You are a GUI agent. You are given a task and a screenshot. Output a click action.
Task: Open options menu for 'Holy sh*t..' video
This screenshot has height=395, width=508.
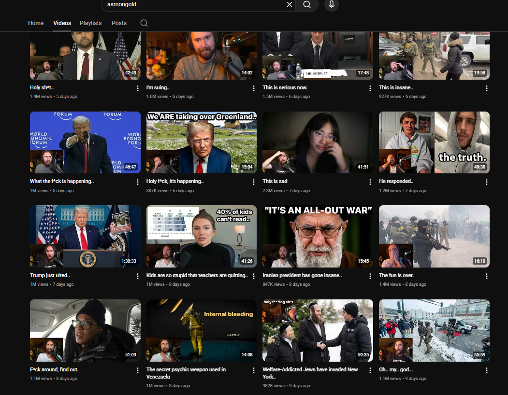point(138,88)
